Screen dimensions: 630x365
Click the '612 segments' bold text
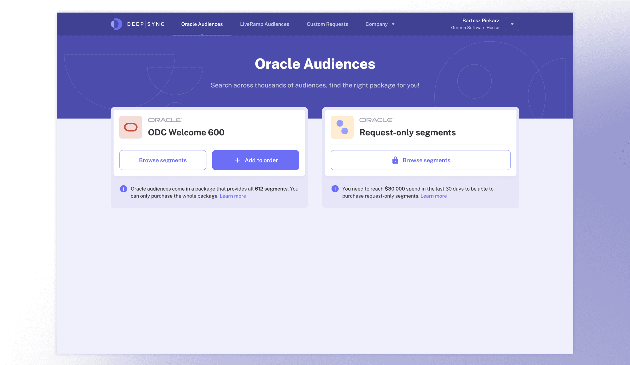(x=271, y=189)
